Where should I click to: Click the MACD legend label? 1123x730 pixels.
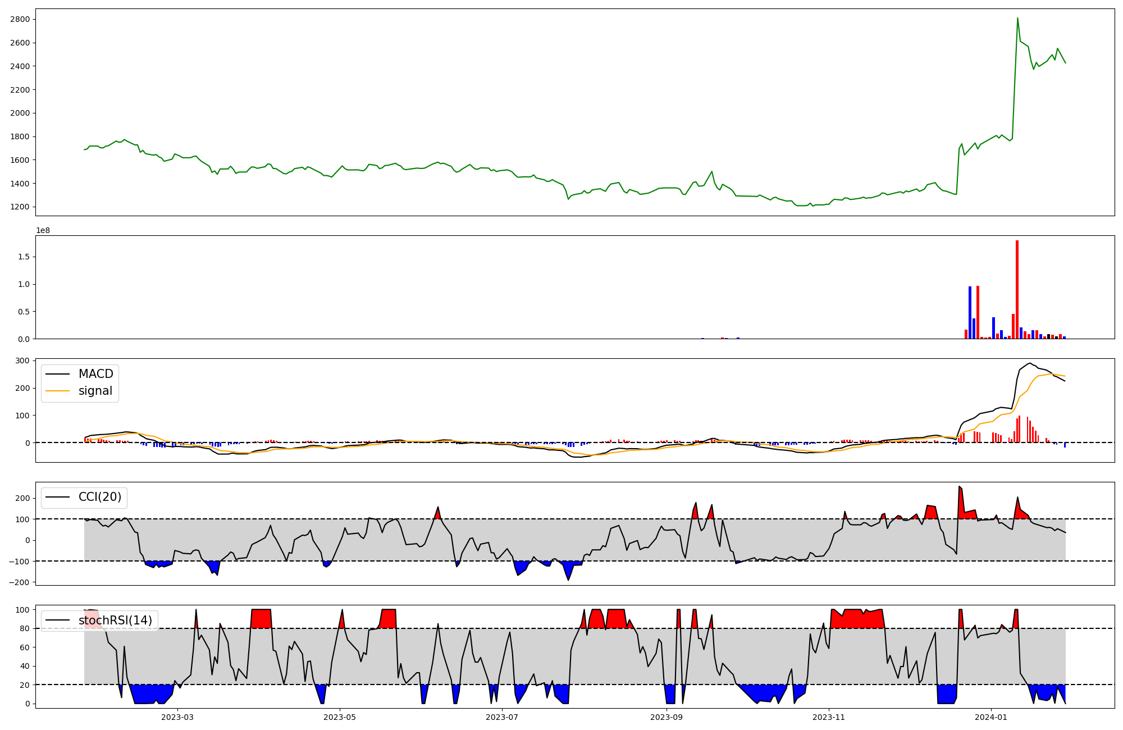pyautogui.click(x=95, y=374)
